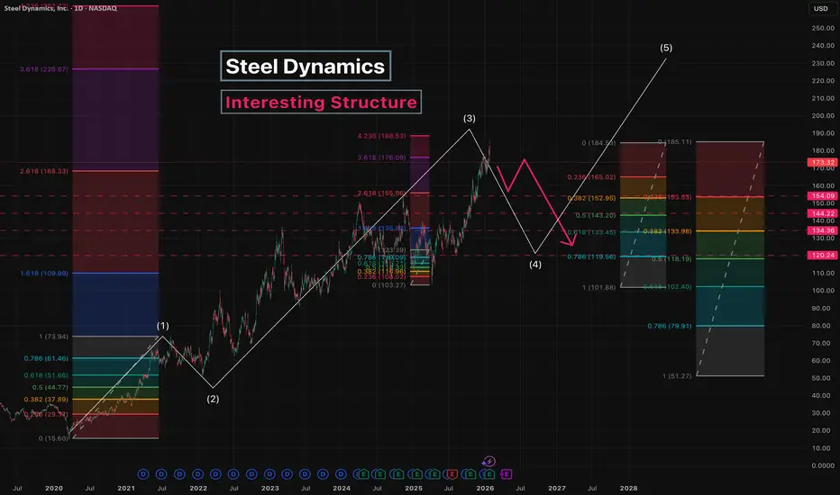Select the 134.36 horizontal line price tag

click(822, 230)
